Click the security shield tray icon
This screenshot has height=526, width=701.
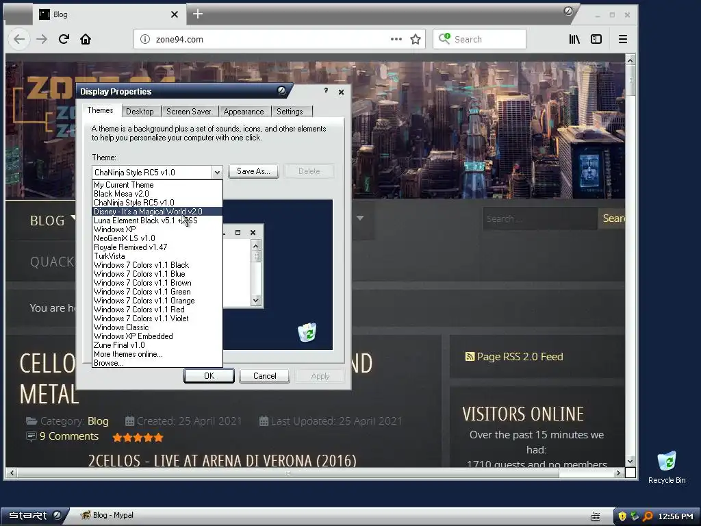tap(622, 516)
